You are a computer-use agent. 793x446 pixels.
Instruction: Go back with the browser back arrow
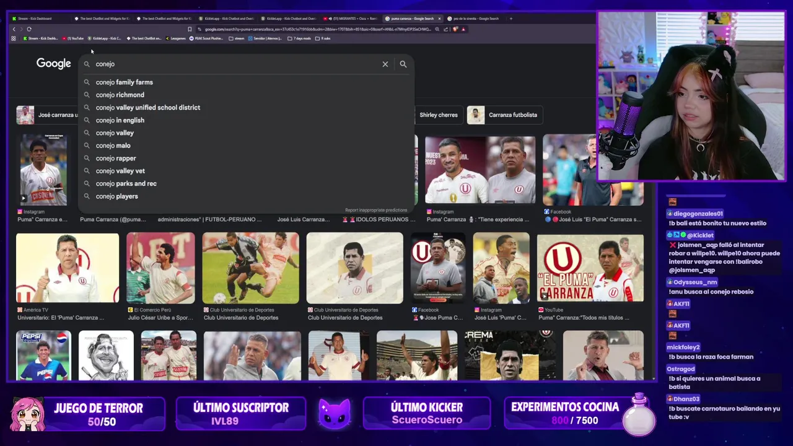coord(14,29)
